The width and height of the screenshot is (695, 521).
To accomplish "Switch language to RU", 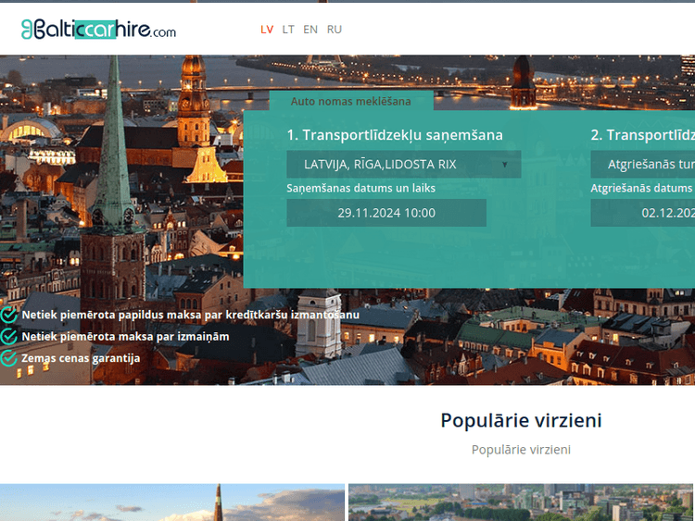I will (x=335, y=30).
